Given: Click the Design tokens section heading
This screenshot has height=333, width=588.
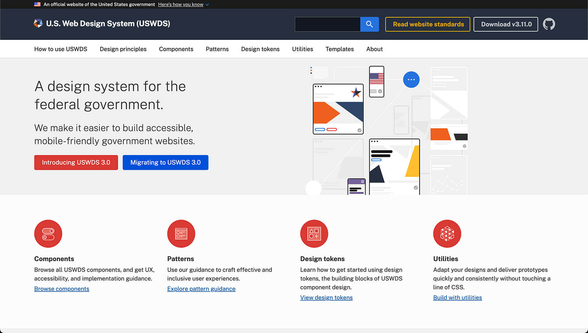Looking at the screenshot, I should [322, 259].
